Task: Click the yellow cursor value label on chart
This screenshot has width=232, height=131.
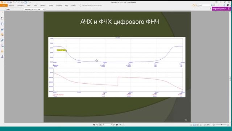Action: (61, 50)
